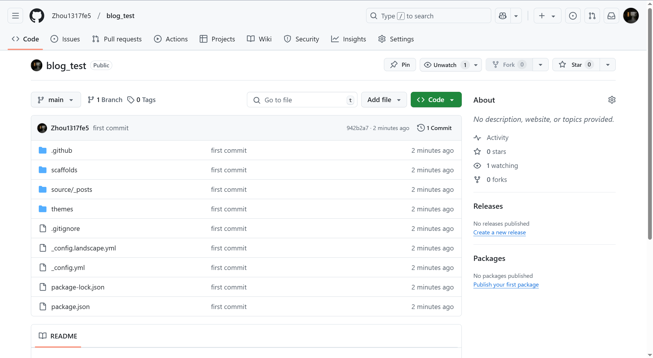653x358 pixels.
Task: Open Zhou1317fe5 profile link in breadcrumb
Action: (x=71, y=16)
